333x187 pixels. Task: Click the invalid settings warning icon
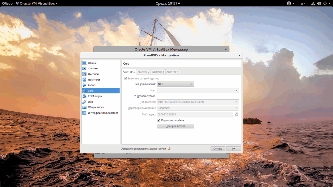[169, 149]
